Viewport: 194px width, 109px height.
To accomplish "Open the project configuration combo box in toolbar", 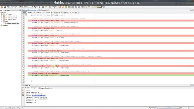I will [x=26, y=7].
